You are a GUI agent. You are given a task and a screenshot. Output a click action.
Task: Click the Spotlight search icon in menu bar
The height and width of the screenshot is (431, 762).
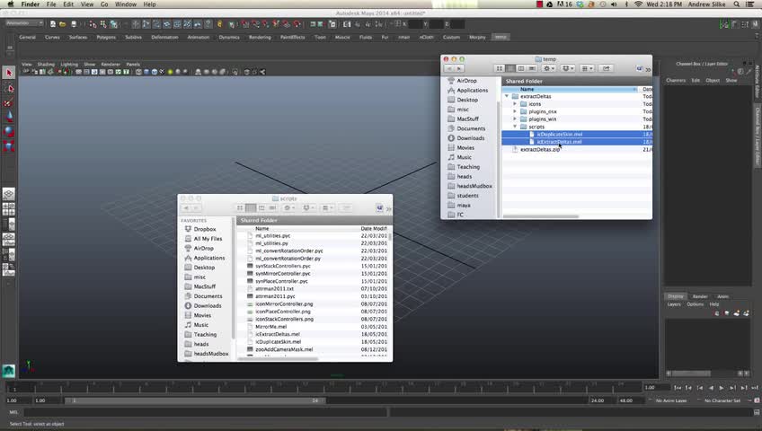tap(737, 4)
